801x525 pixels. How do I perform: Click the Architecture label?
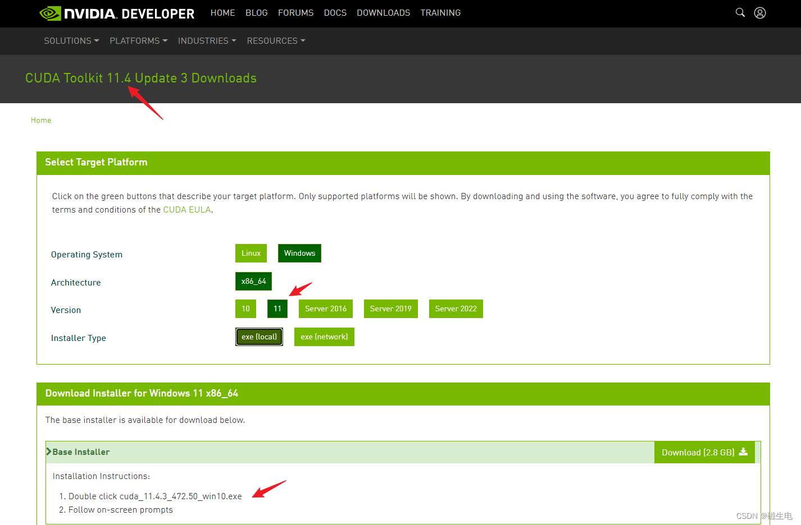point(76,283)
